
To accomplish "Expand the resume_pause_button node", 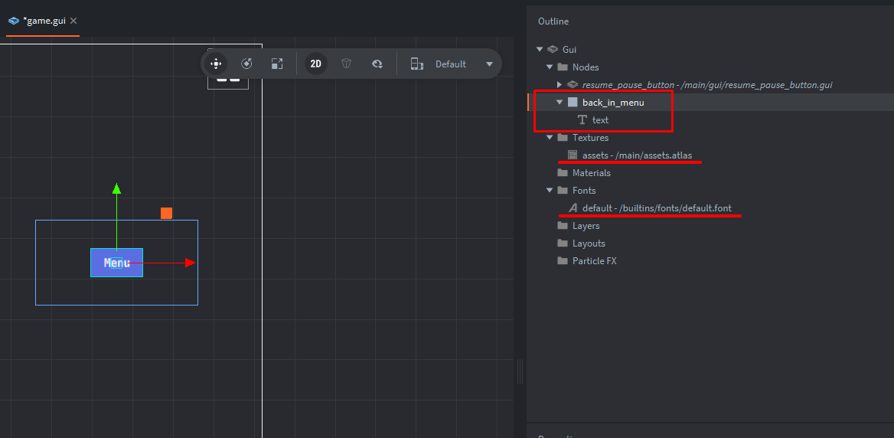I will point(560,85).
